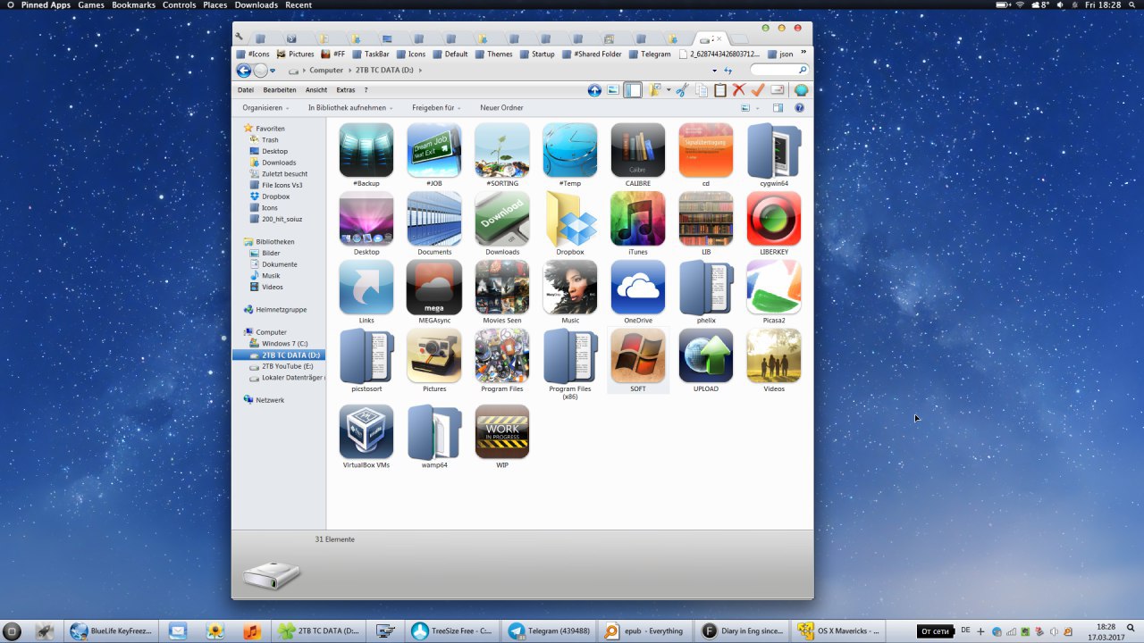
Task: Select the #SORTING folder icon
Action: 502,150
